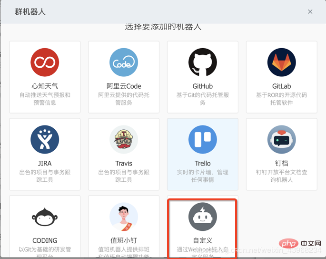The width and height of the screenshot is (326, 259).
Task: Click the 心知天气 title text
Action: (x=45, y=86)
